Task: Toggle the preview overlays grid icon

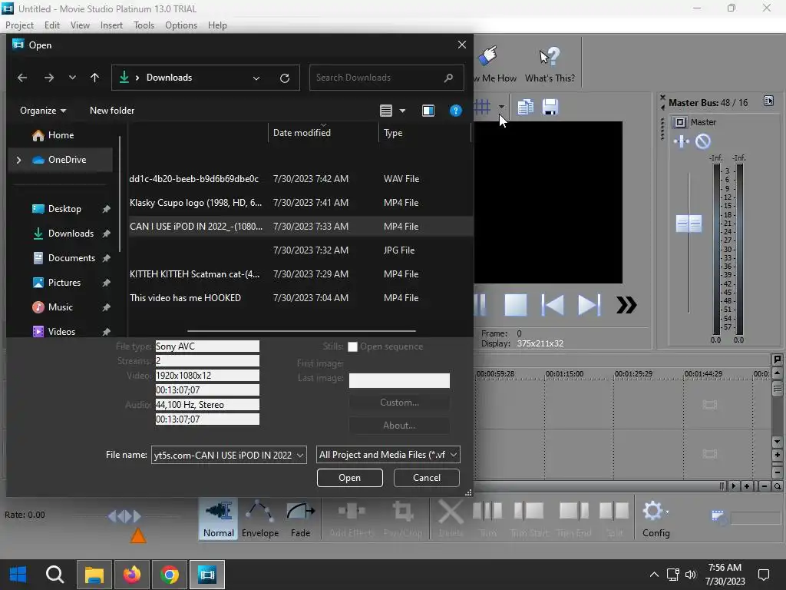Action: coord(482,107)
